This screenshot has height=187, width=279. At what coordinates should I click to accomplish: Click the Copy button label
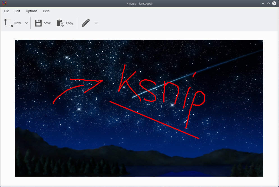70,23
